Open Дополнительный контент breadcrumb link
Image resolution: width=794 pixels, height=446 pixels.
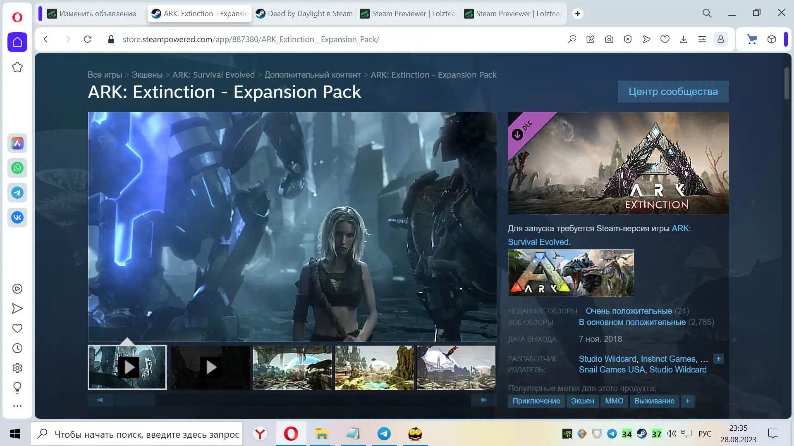point(313,75)
